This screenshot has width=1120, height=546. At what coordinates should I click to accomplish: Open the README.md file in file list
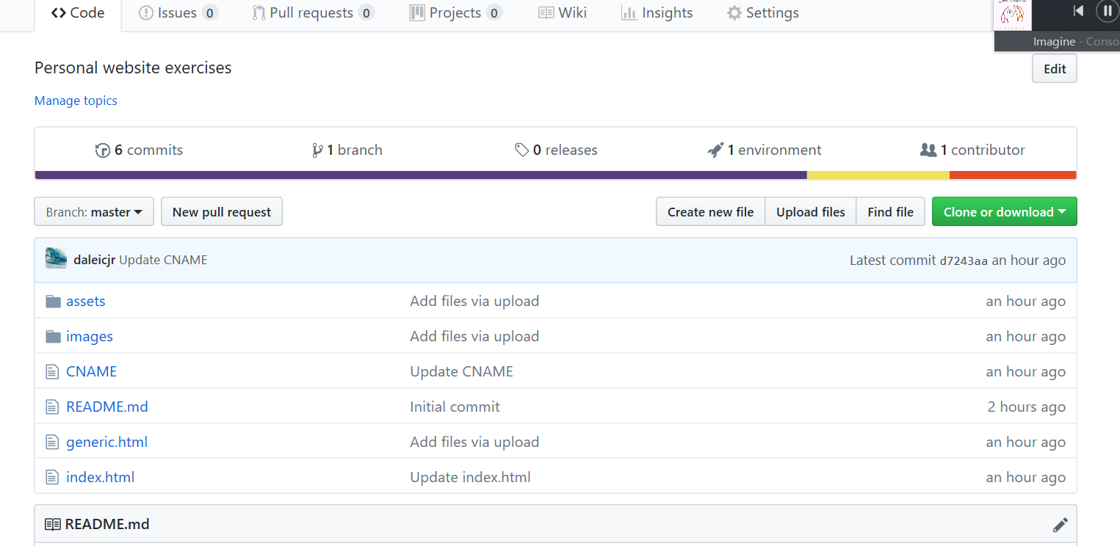tap(107, 407)
